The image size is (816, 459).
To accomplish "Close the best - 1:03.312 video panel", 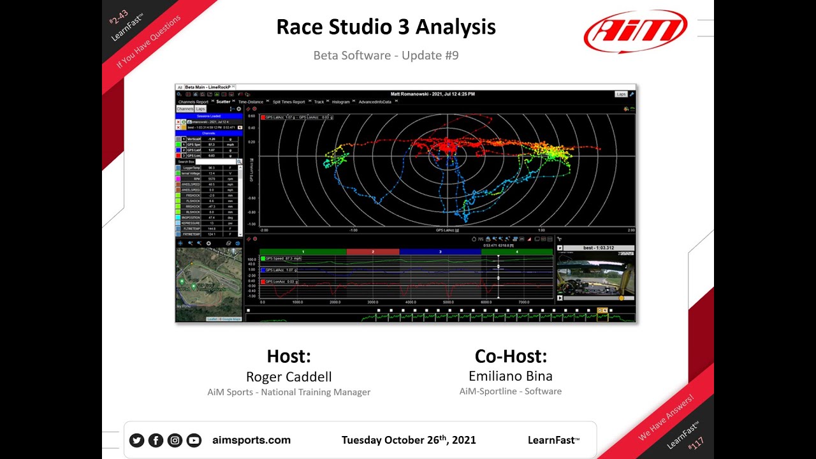I will (x=560, y=248).
